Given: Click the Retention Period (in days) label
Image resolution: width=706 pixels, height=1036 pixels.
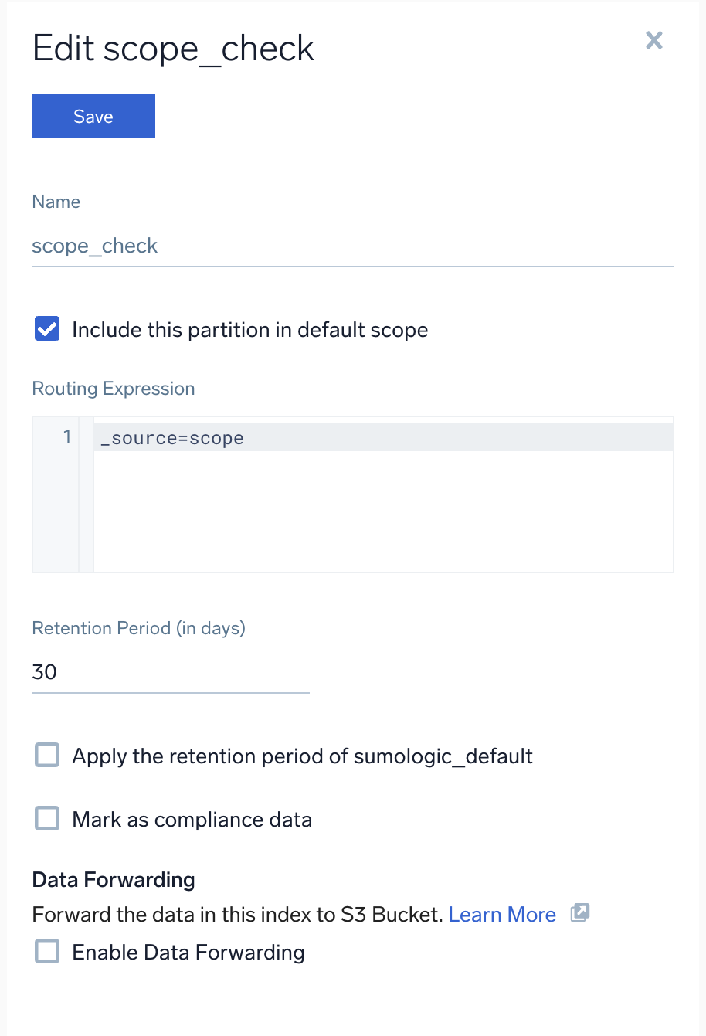Looking at the screenshot, I should 138,628.
